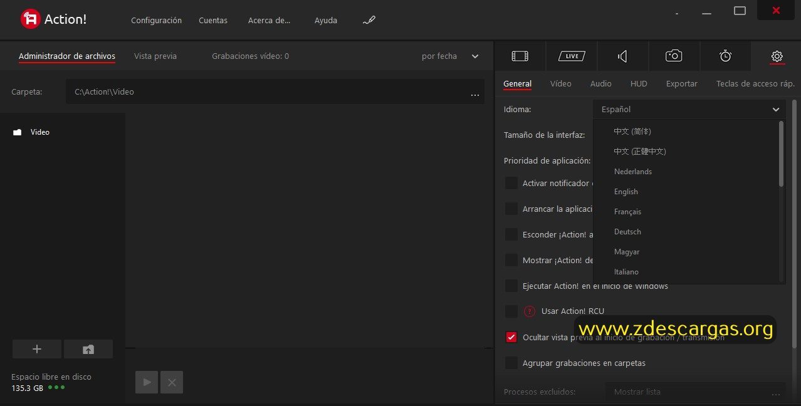Click the question mark help icon near RCU
The width and height of the screenshot is (801, 406).
(x=530, y=311)
